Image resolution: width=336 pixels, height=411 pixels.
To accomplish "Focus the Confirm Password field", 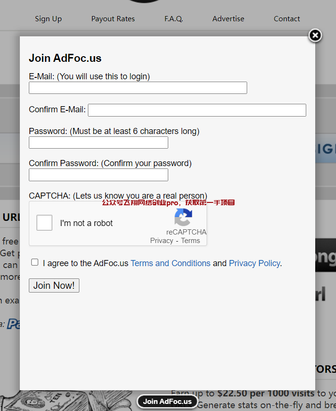I will pyautogui.click(x=98, y=175).
